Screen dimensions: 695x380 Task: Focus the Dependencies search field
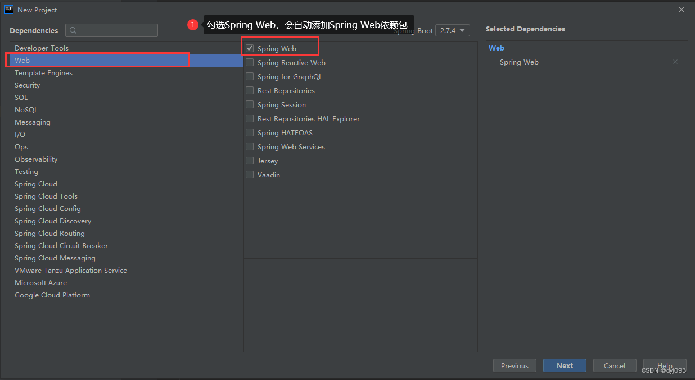pos(111,30)
